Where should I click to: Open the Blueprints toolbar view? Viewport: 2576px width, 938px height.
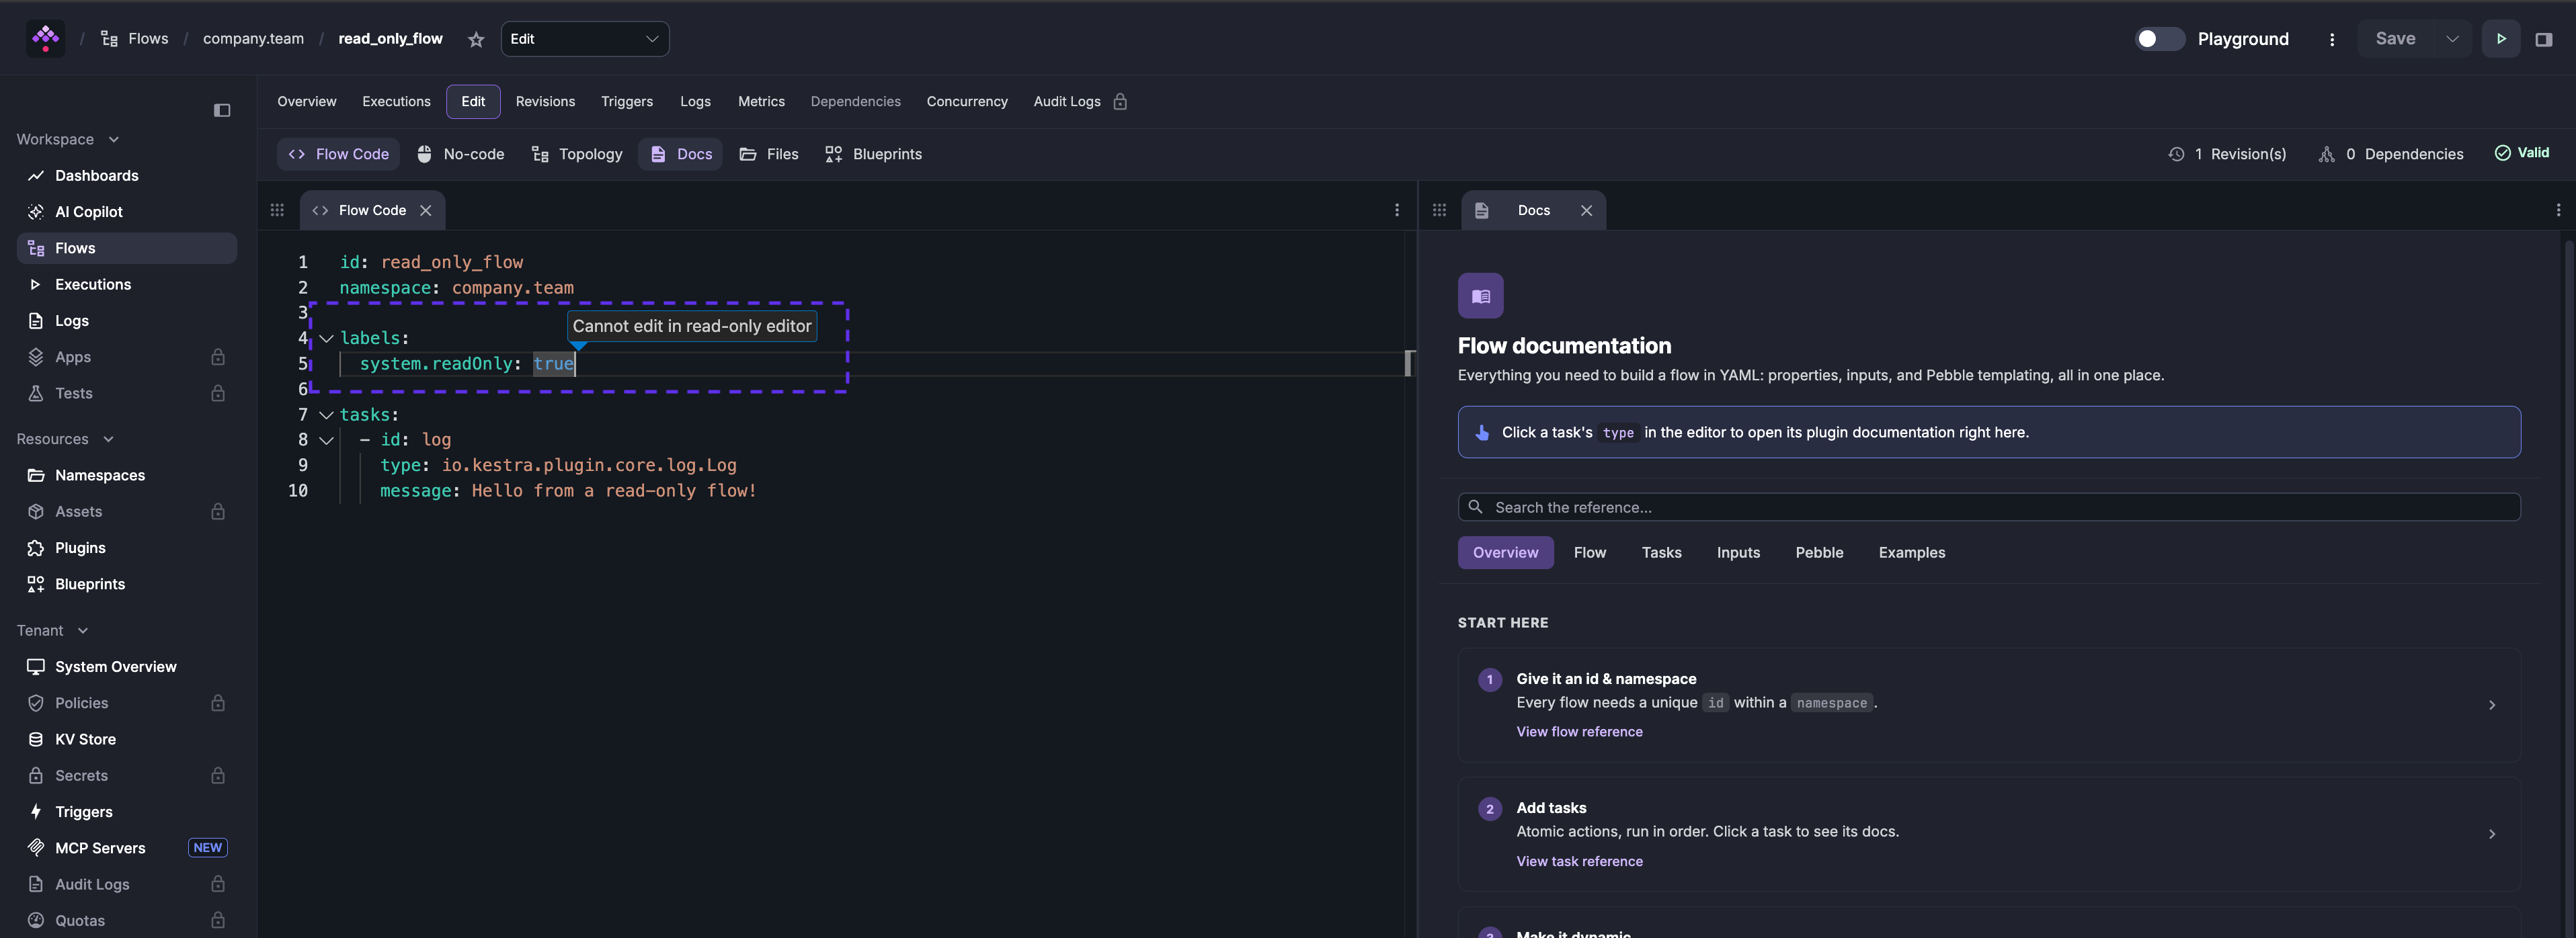click(x=873, y=154)
